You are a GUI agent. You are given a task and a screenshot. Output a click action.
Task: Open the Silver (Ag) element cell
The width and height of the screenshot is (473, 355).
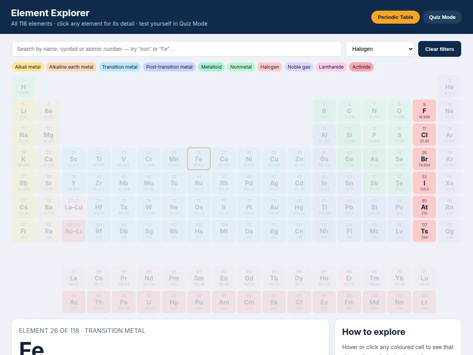pos(274,183)
